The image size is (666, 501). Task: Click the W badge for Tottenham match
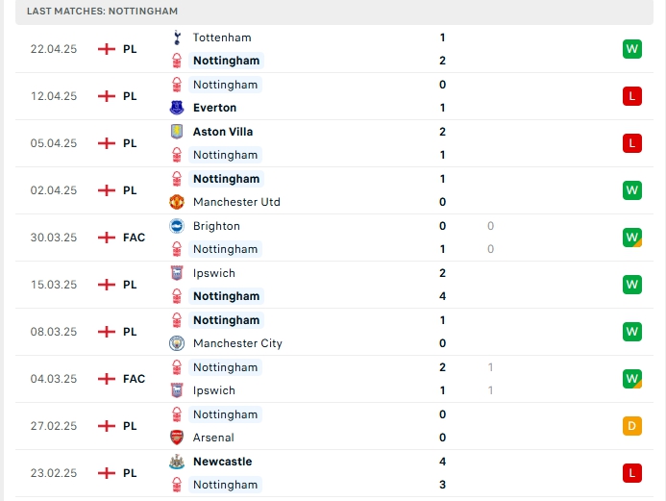pyautogui.click(x=632, y=49)
